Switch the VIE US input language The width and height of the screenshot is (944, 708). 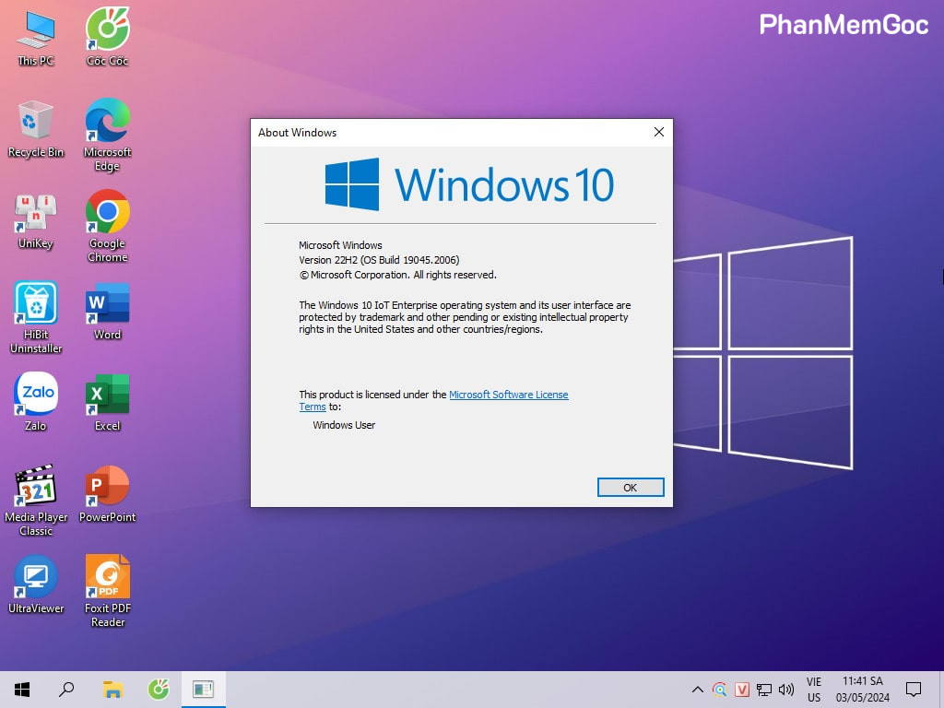(x=814, y=690)
